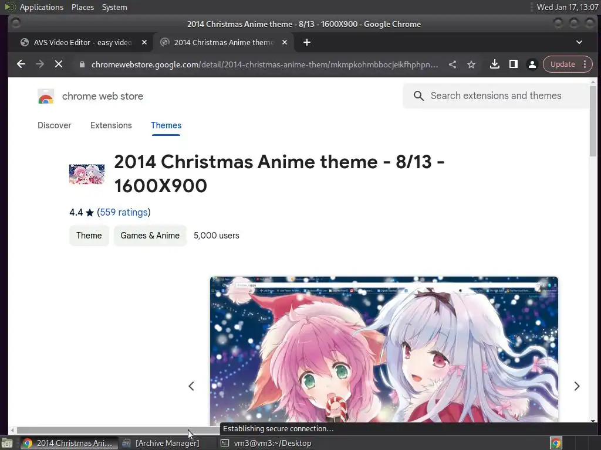Image resolution: width=601 pixels, height=450 pixels.
Task: Click the '5,000 users' text
Action: click(216, 236)
